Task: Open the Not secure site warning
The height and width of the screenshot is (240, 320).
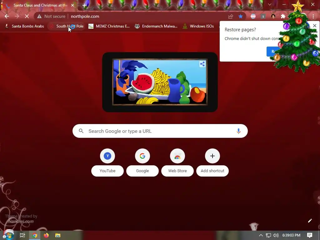Action: pos(51,16)
